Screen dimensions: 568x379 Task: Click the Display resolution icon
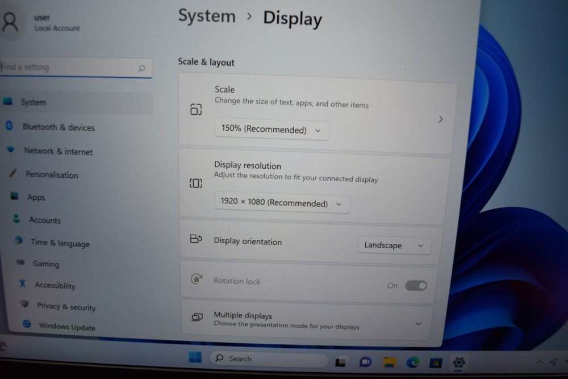[x=196, y=183]
